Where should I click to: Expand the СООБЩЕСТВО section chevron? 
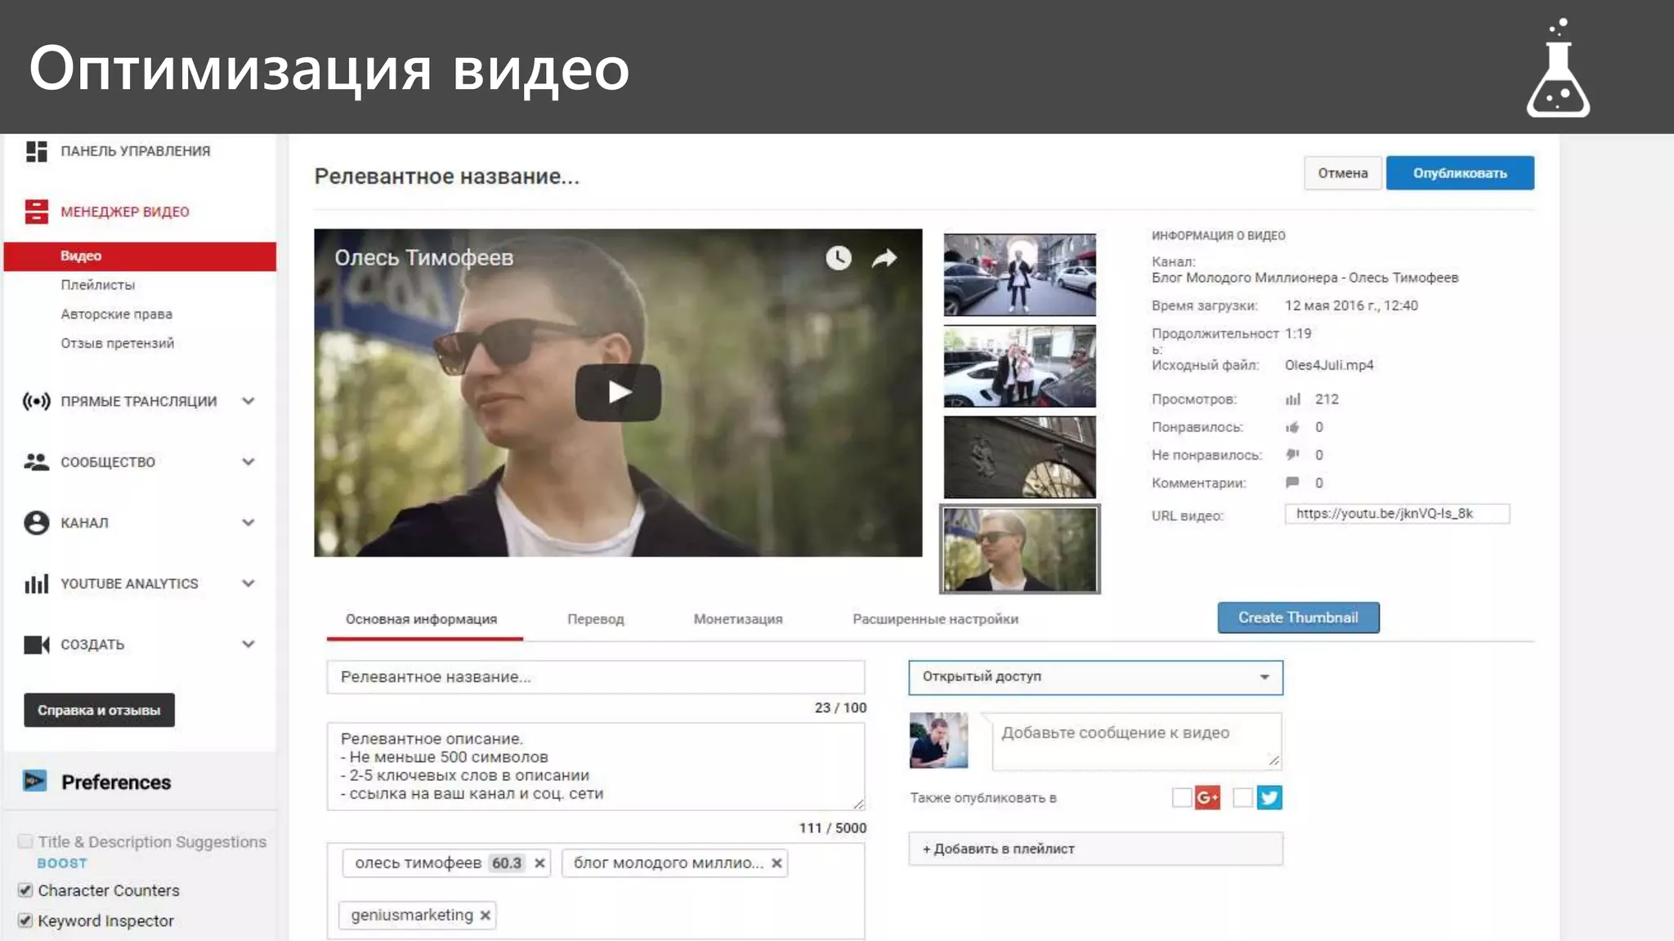coord(248,462)
